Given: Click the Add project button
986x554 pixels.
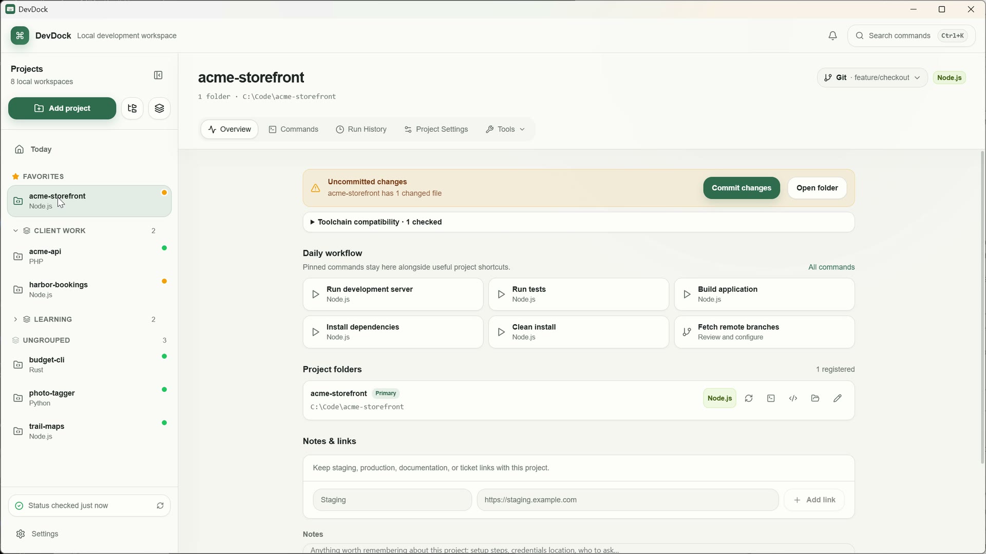Looking at the screenshot, I should pyautogui.click(x=62, y=108).
